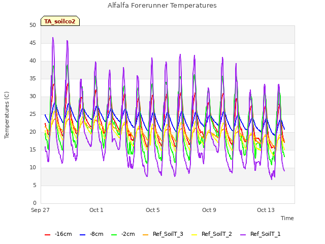Click the green -2cm legend color marker
This screenshot has height=244, width=325.
click(114, 235)
